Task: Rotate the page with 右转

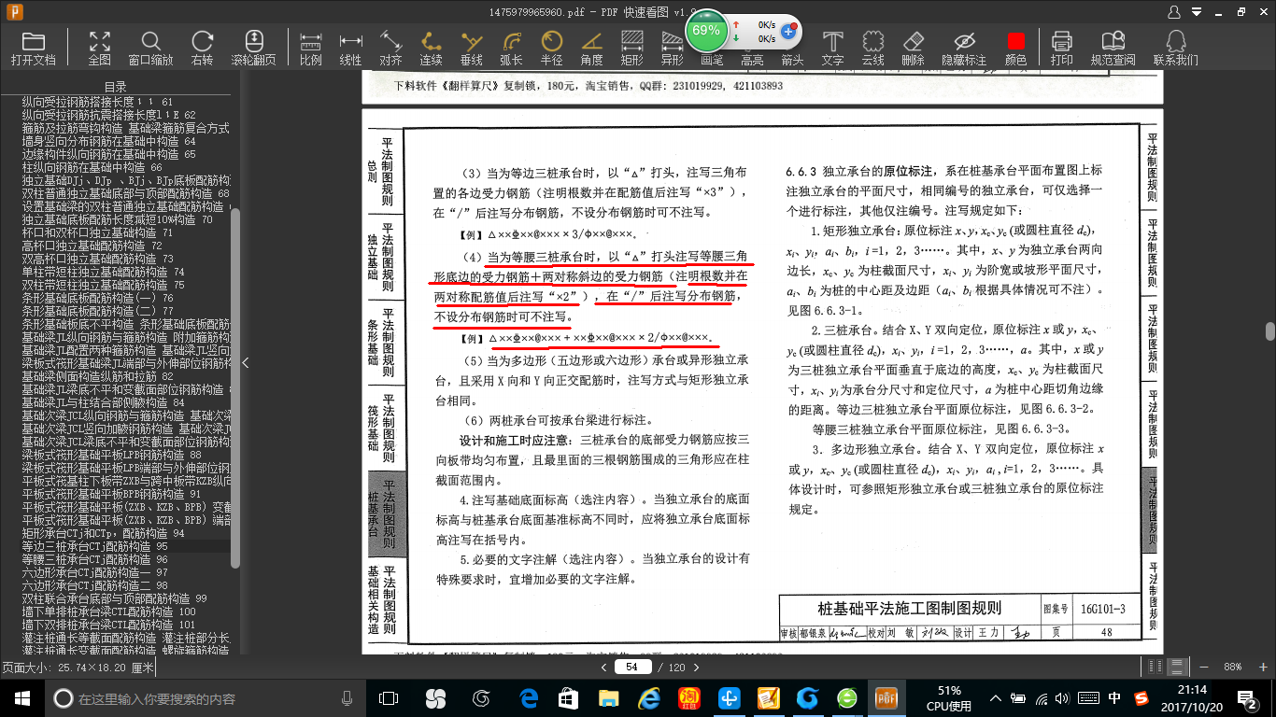Action: click(202, 48)
